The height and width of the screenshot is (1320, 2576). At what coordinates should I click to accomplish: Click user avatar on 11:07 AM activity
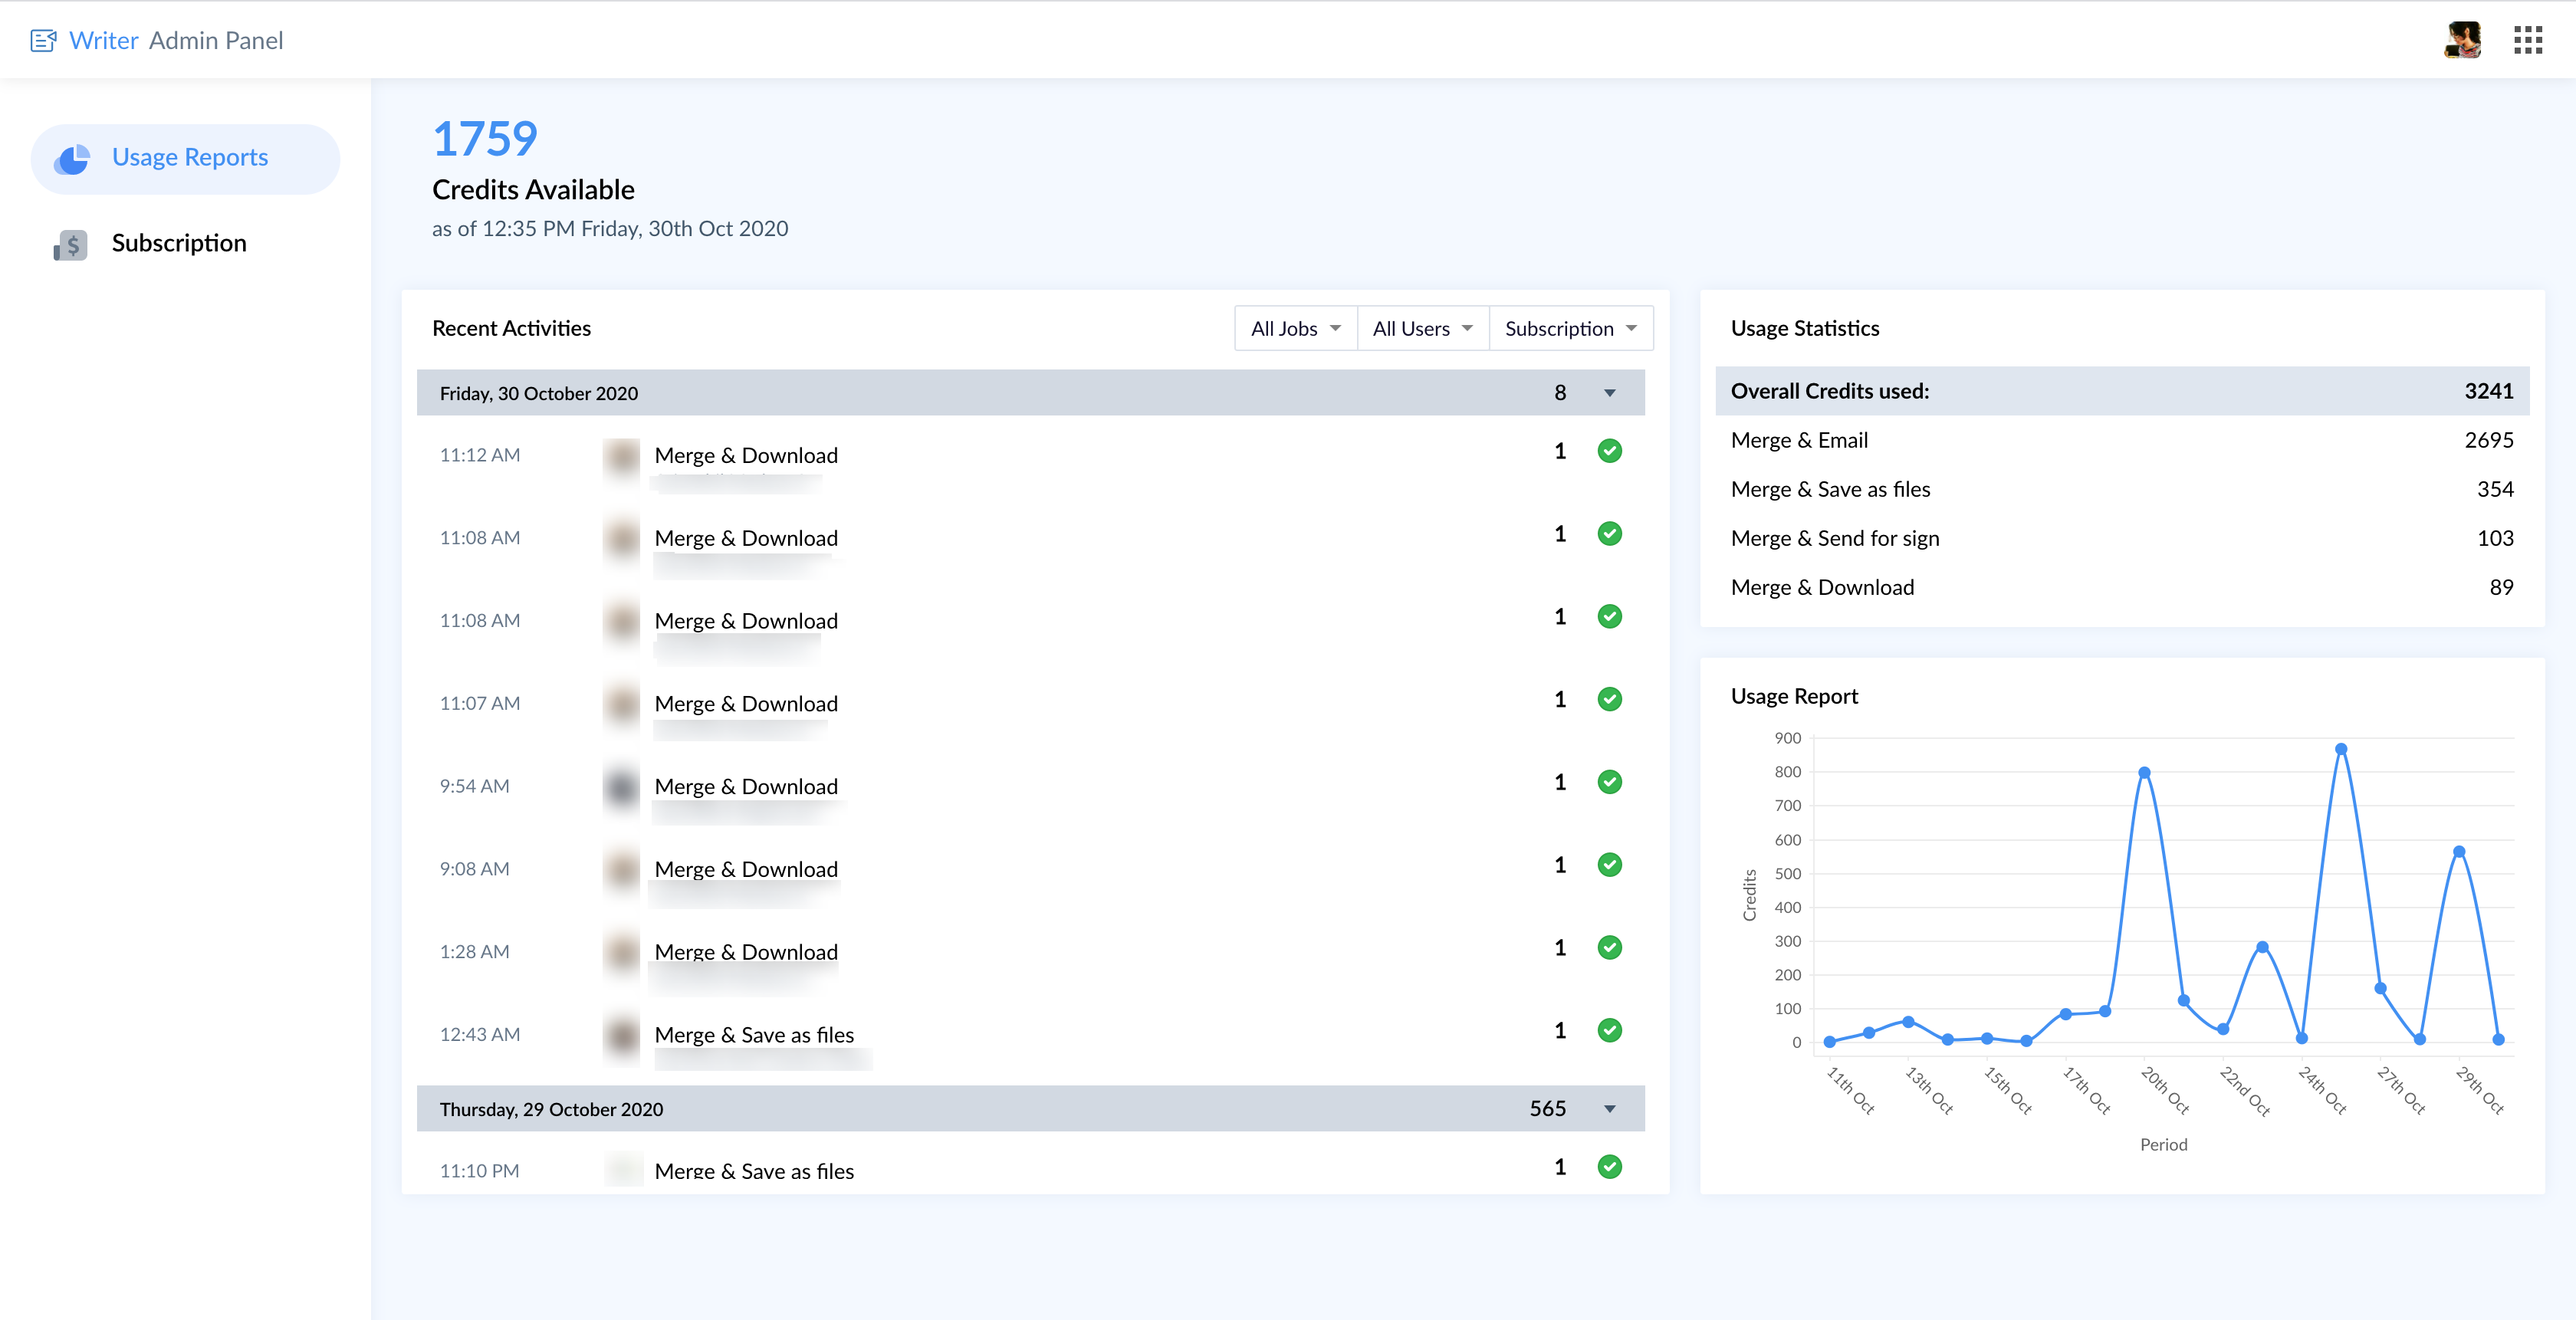[621, 704]
